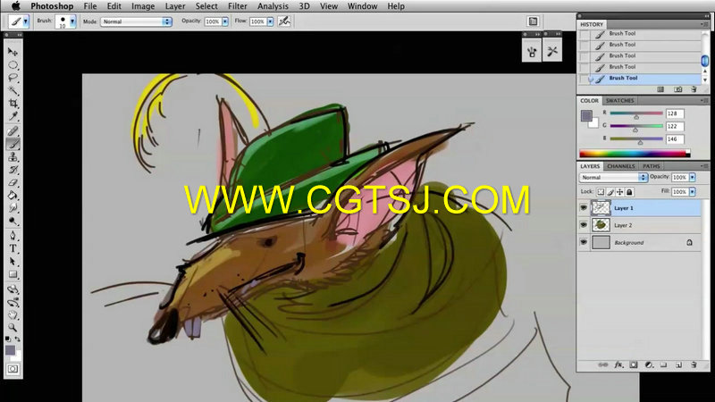
Task: Open the Photoshop application menu
Action: (x=52, y=6)
